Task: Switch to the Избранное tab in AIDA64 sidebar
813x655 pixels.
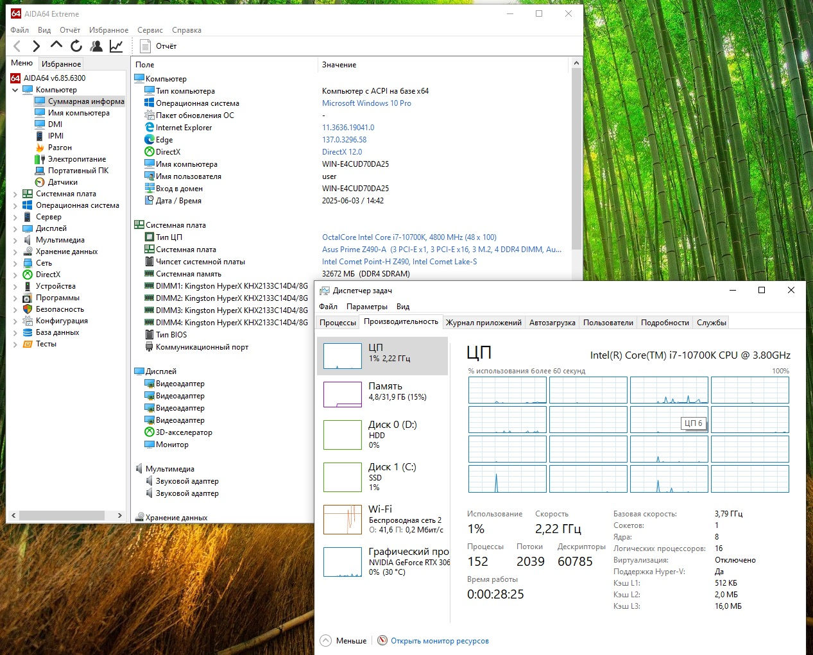Action: tap(61, 64)
